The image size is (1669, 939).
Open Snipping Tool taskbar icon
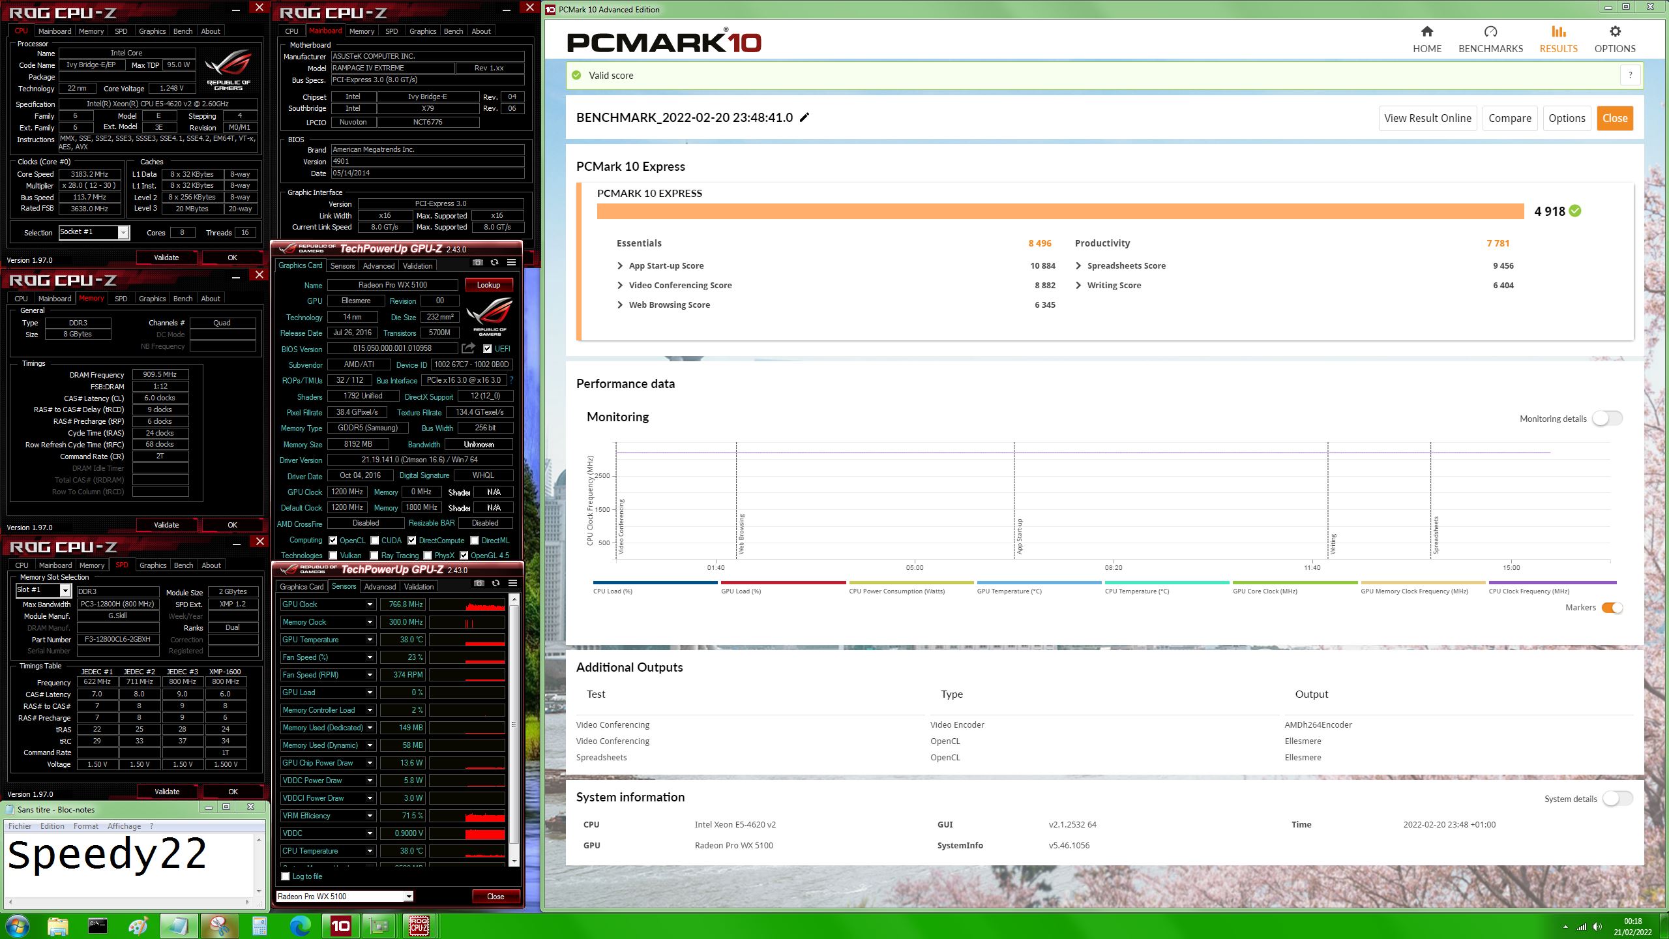(x=220, y=926)
